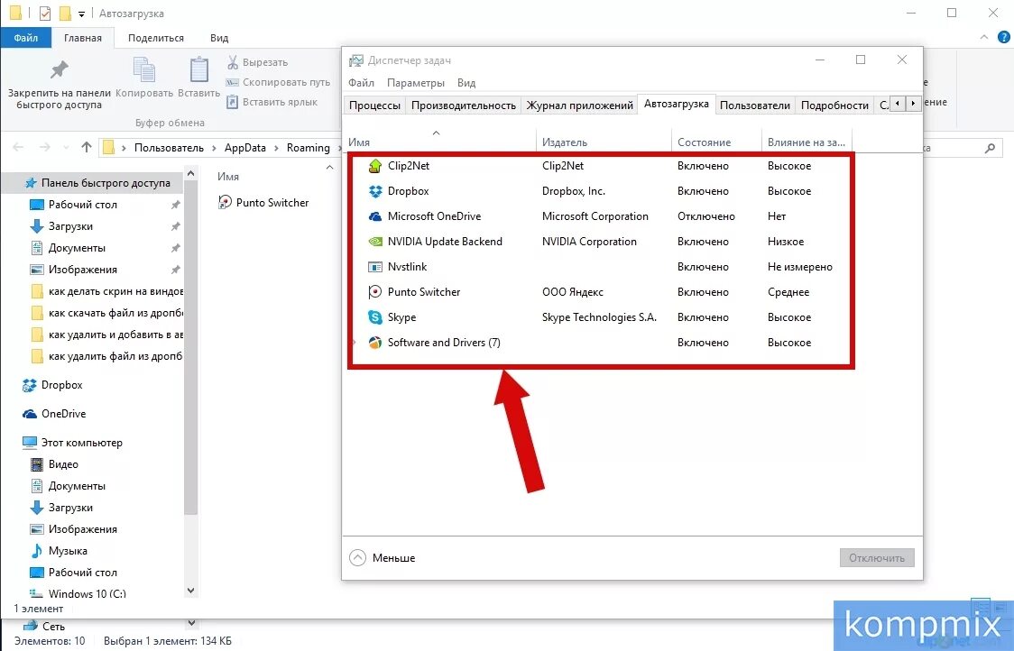Expand Этот компьютер in the sidebar tree

click(x=15, y=442)
